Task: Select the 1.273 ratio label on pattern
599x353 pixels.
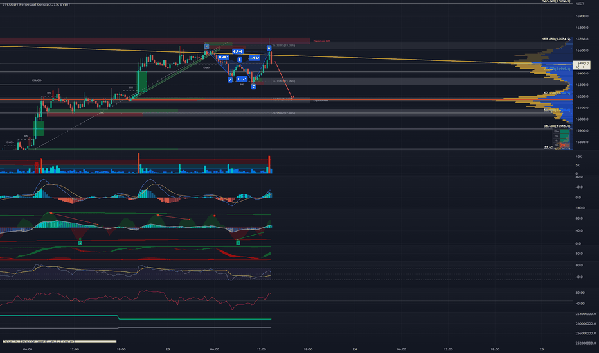Action: [242, 79]
